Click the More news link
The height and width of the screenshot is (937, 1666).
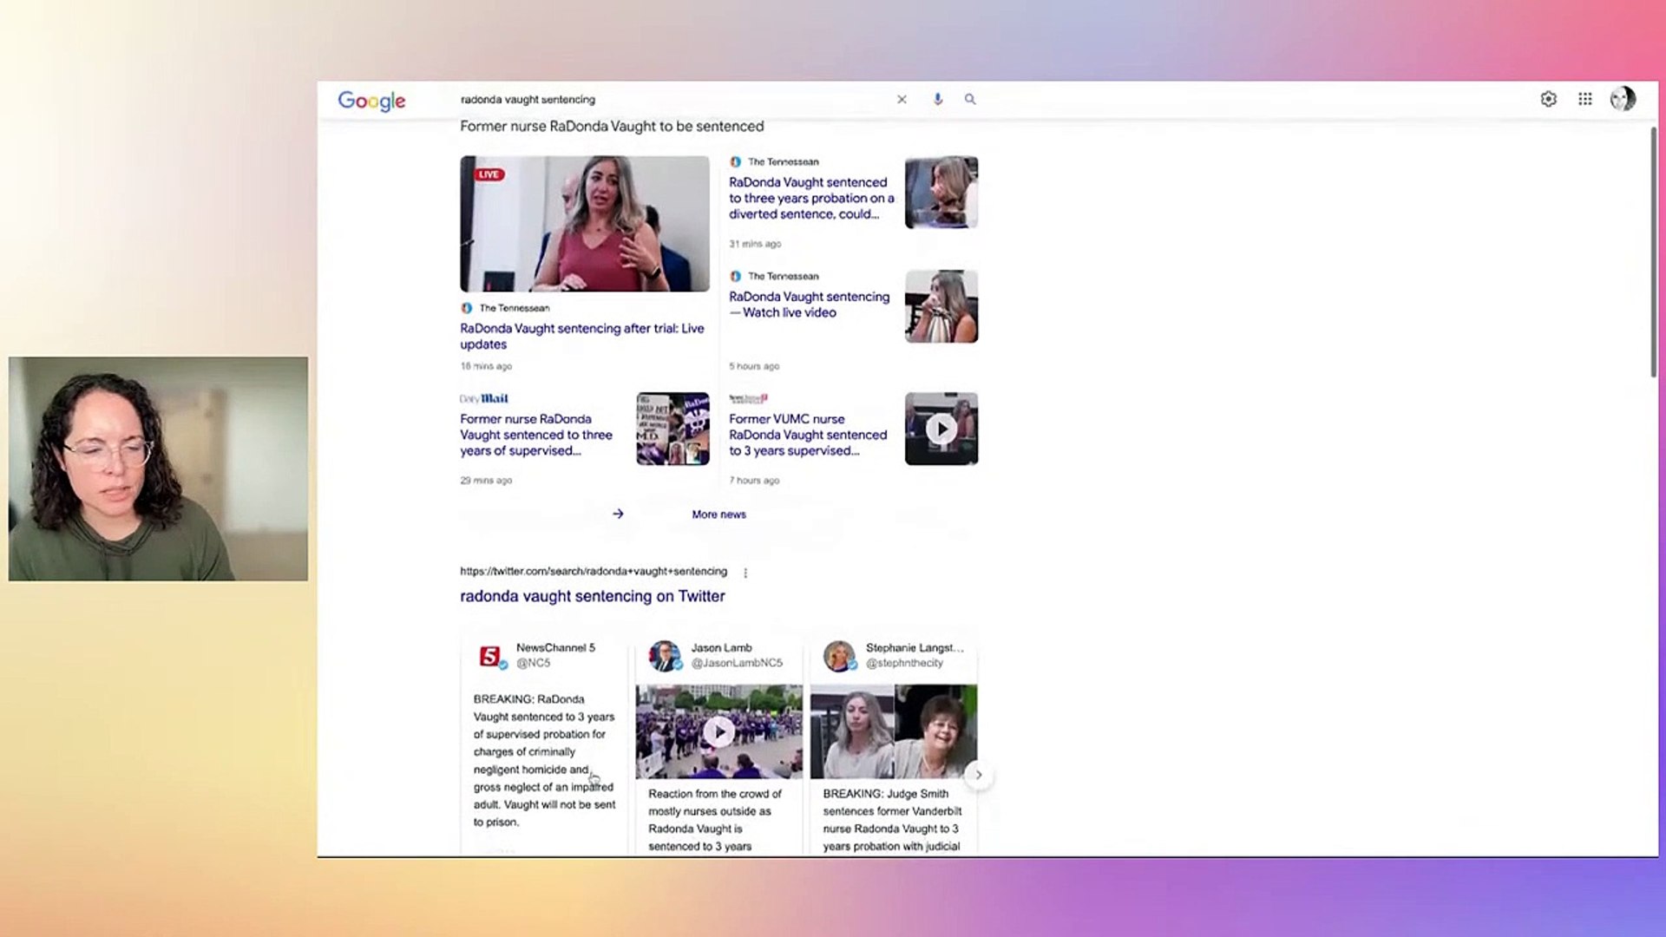(x=718, y=514)
